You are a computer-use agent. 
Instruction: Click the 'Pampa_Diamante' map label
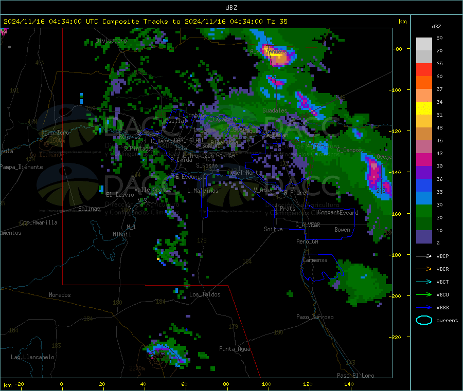coord(22,167)
